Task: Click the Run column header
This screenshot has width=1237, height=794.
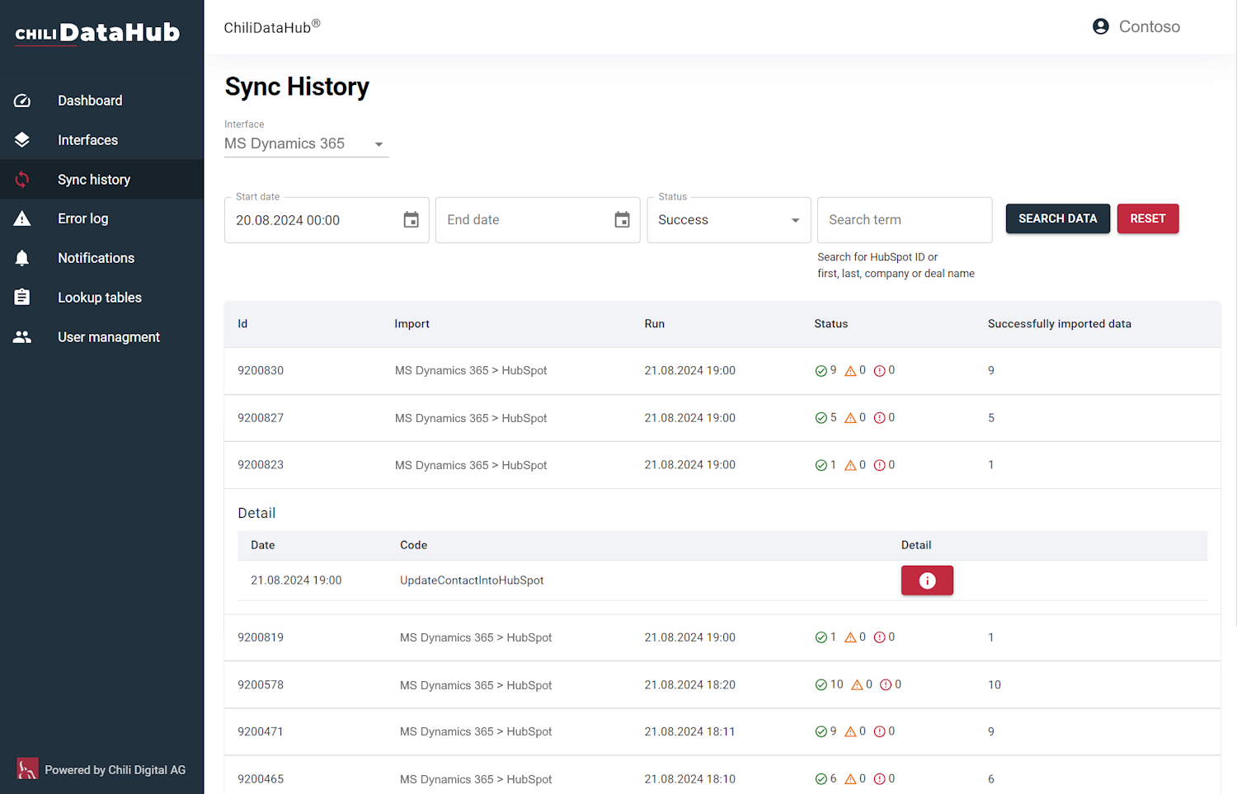Action: [x=654, y=324]
